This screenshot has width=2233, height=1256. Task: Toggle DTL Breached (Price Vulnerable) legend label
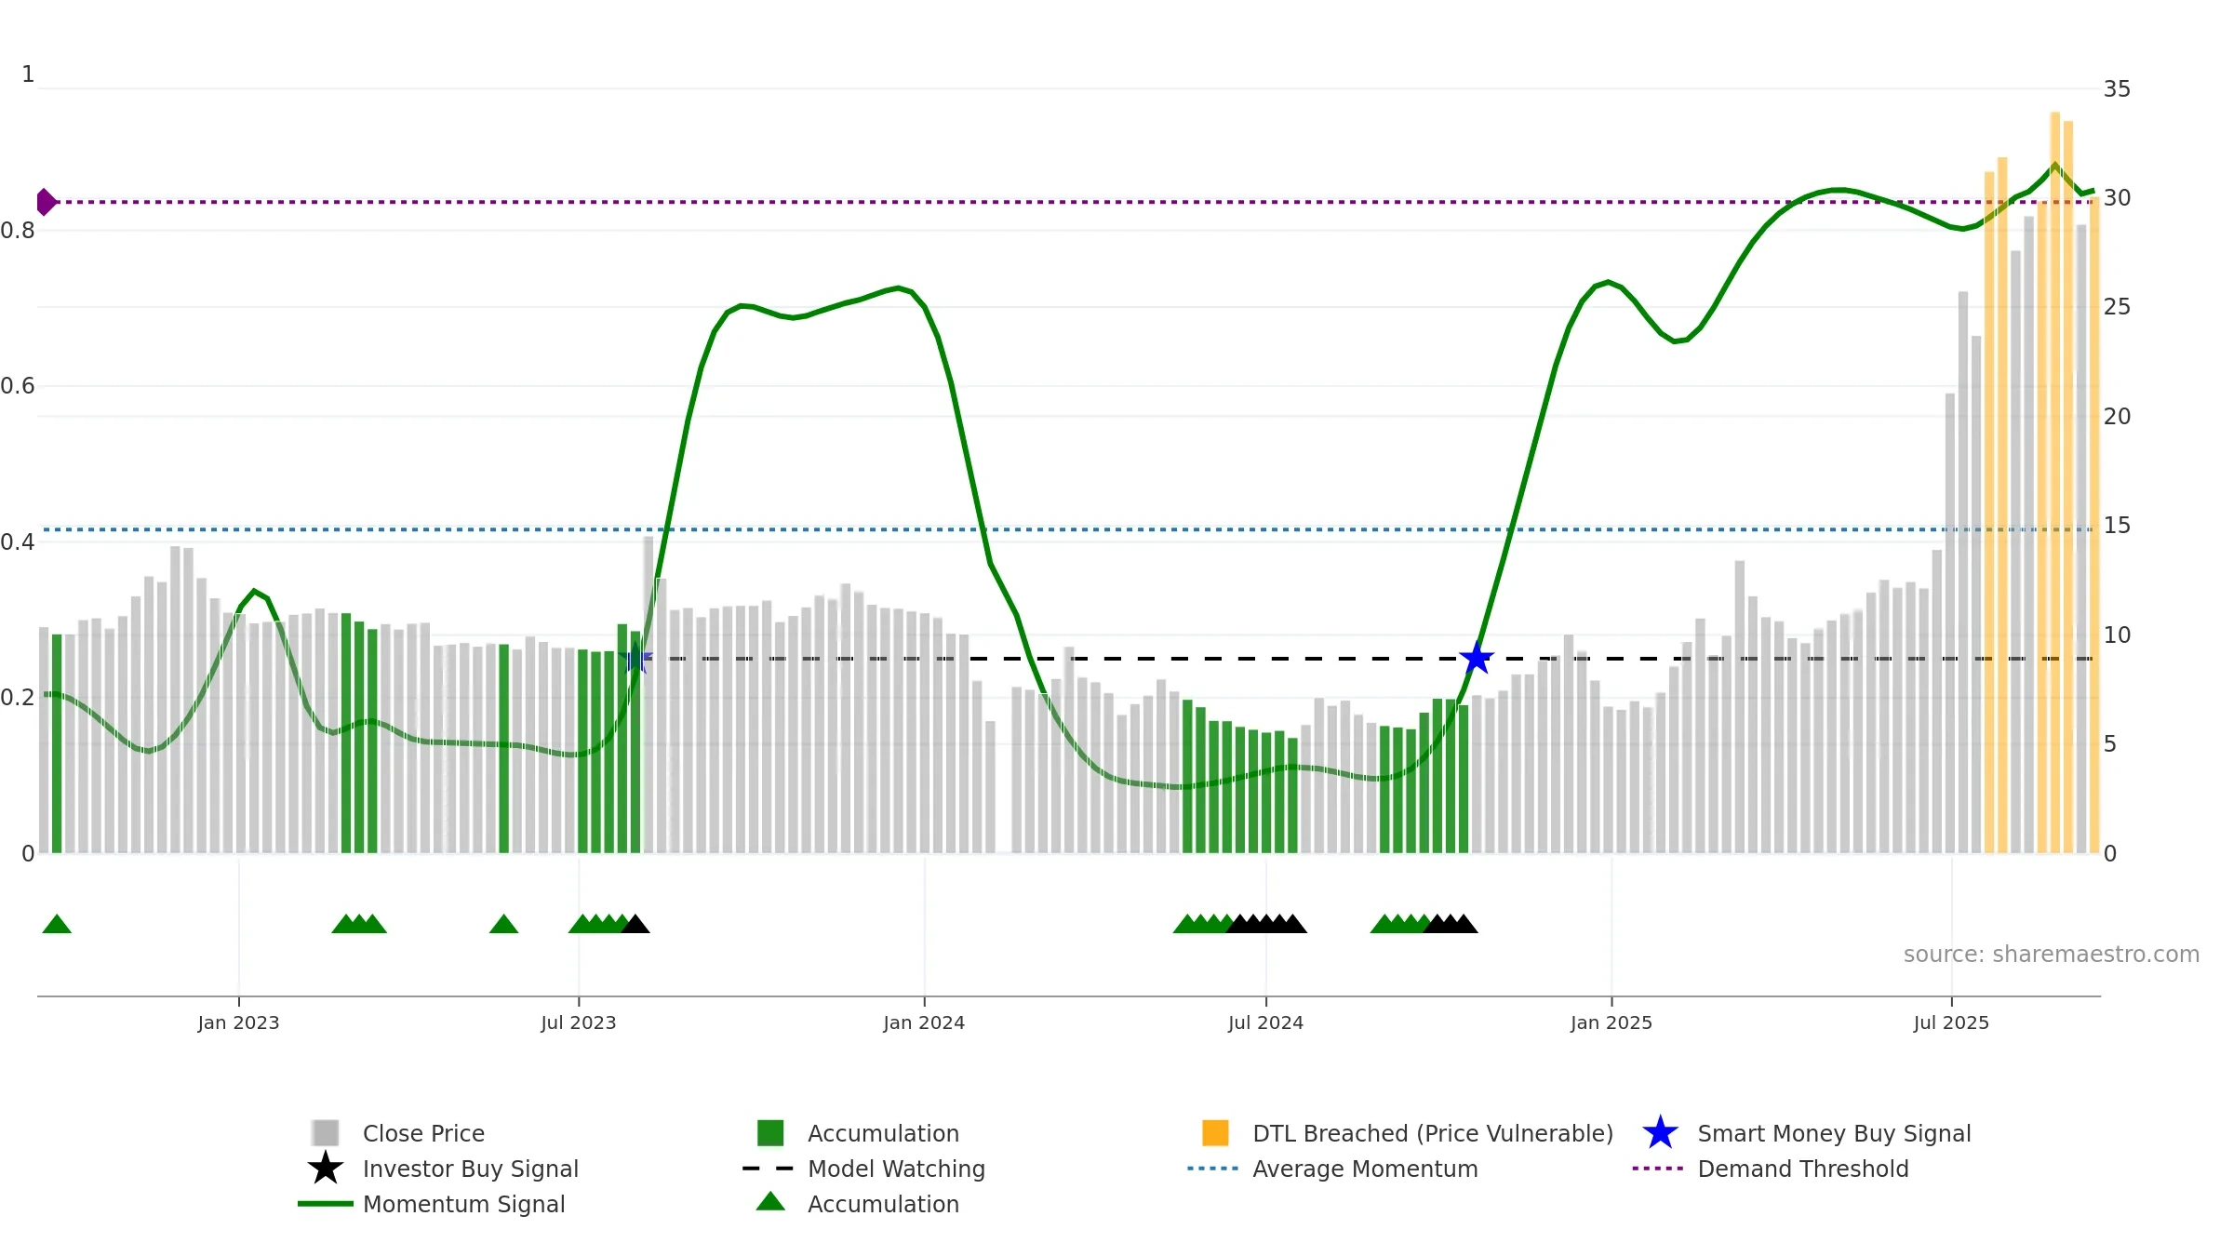pos(1433,1133)
